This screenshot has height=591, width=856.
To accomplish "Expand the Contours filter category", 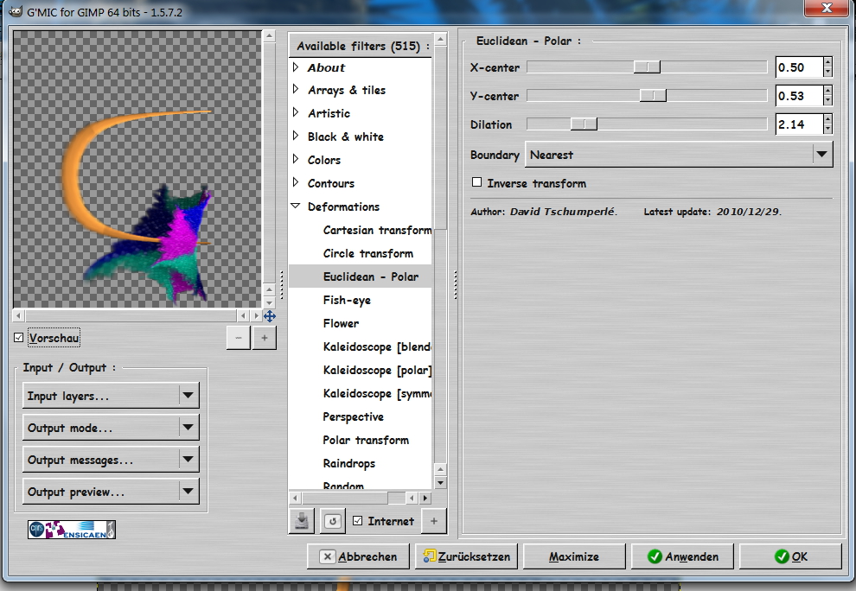I will click(296, 183).
